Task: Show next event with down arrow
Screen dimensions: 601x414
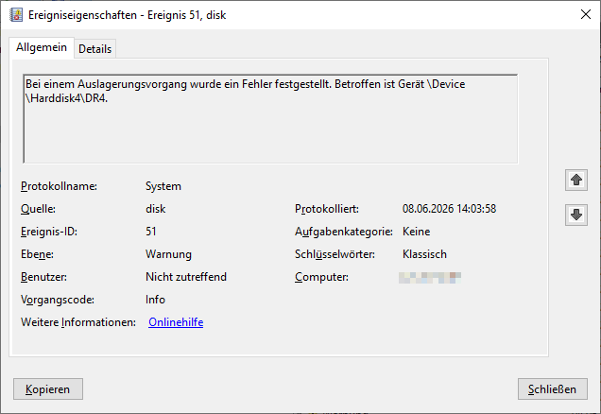Action: 576,215
